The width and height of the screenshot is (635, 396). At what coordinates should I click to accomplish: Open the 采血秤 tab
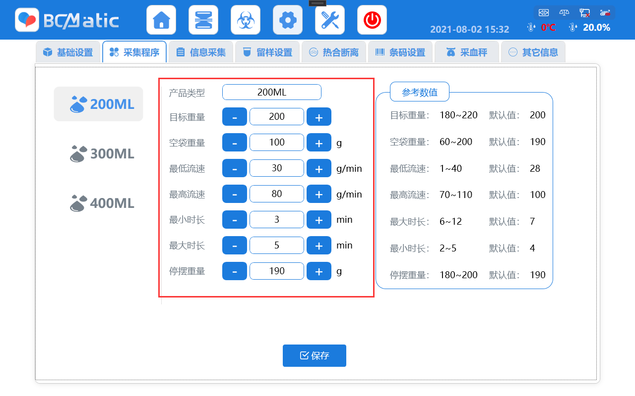coord(466,51)
